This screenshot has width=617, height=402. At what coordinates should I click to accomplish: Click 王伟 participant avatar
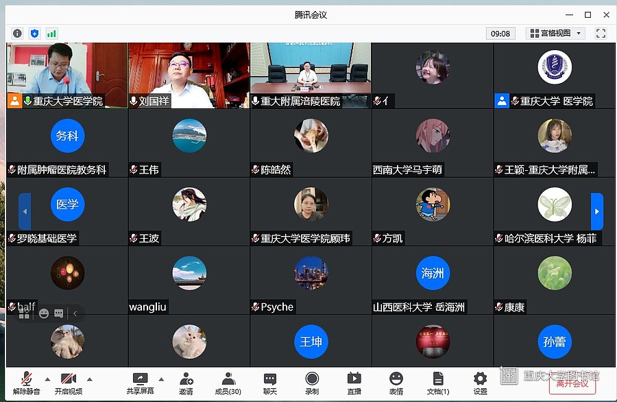click(x=189, y=136)
